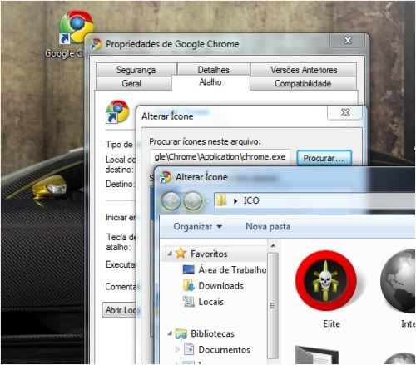The image size is (416, 365).
Task: Select the dark folder icon file below Elite
Action: coord(317,355)
